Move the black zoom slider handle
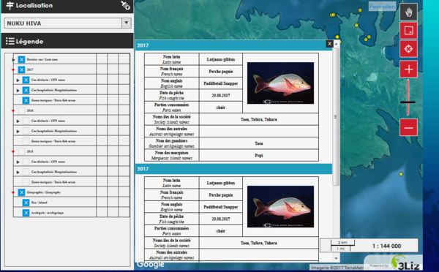 click(x=408, y=102)
